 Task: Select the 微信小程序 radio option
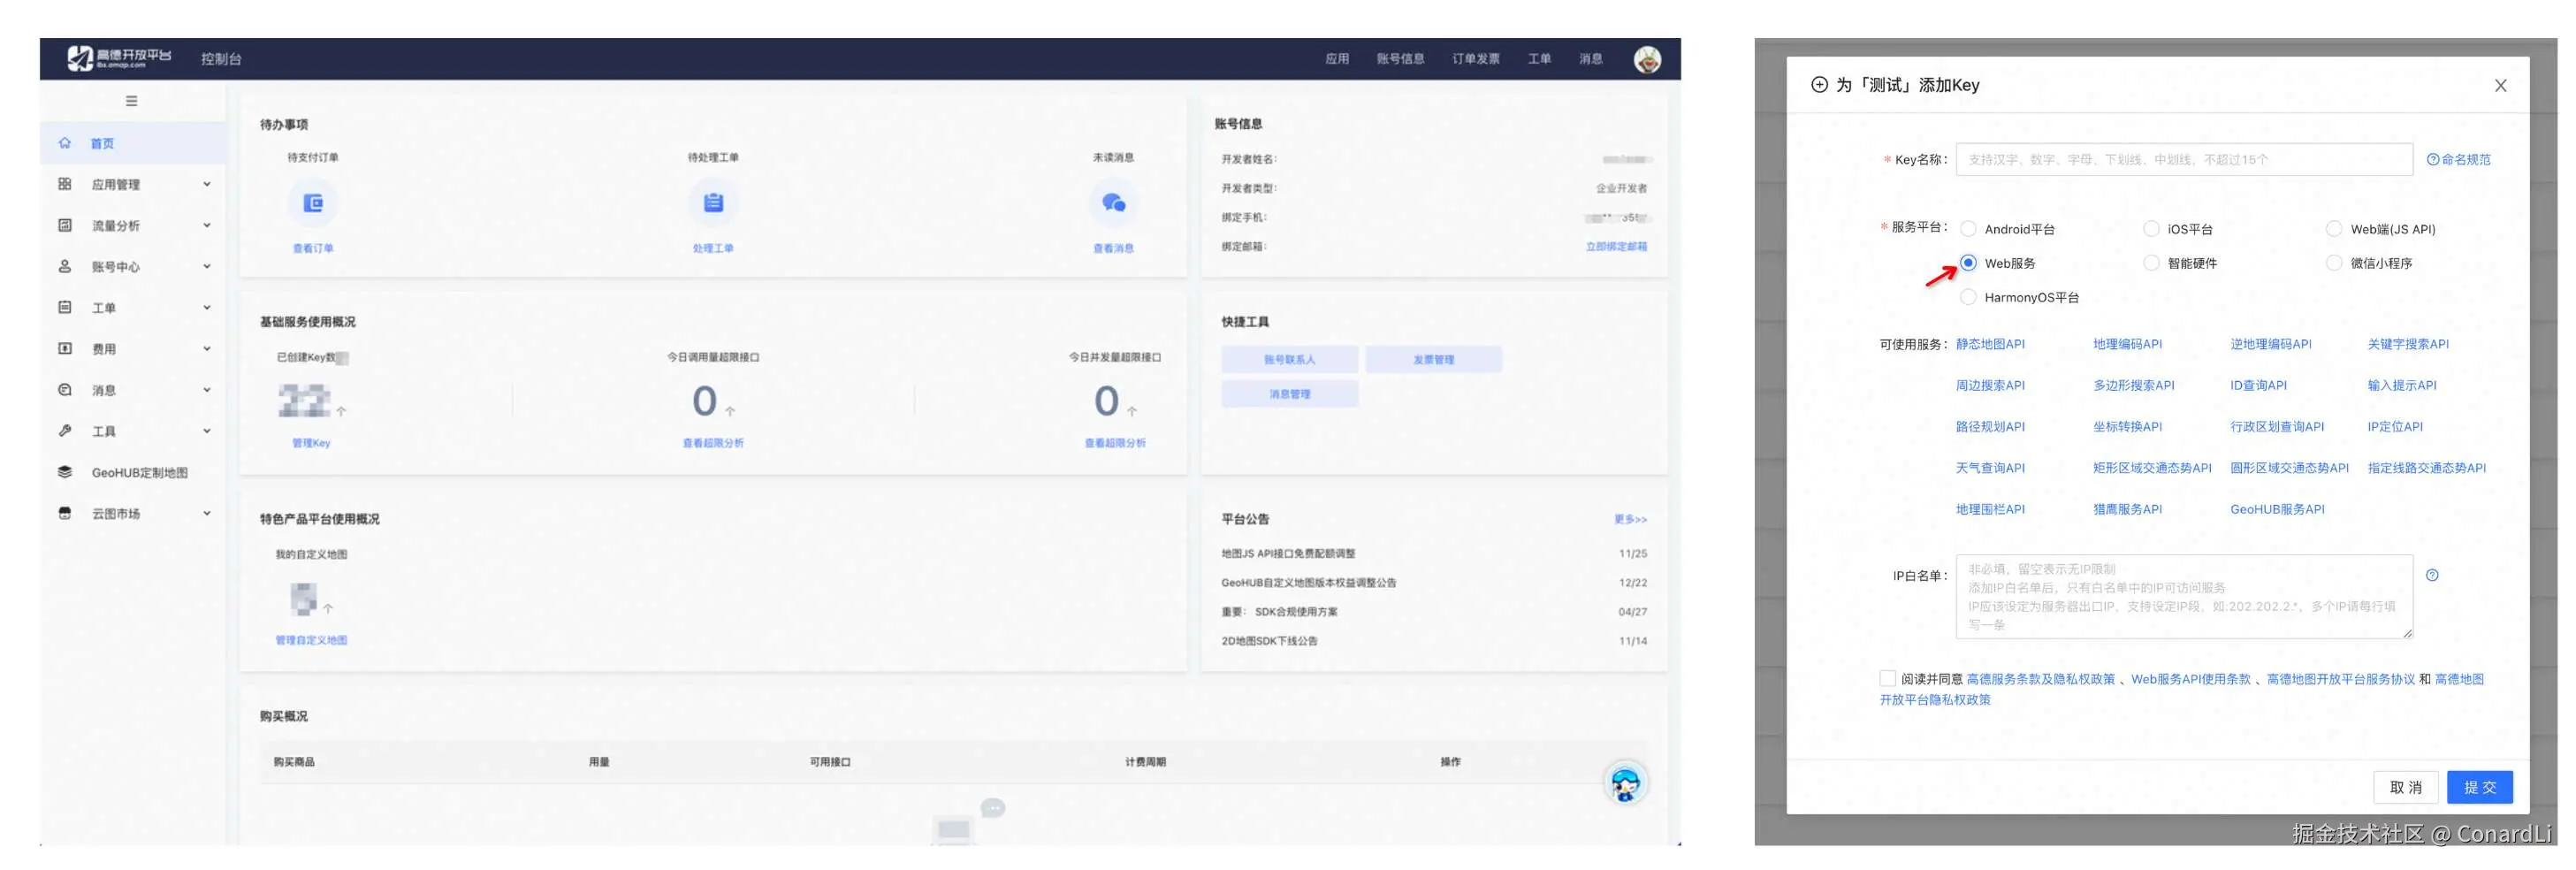coord(2334,263)
